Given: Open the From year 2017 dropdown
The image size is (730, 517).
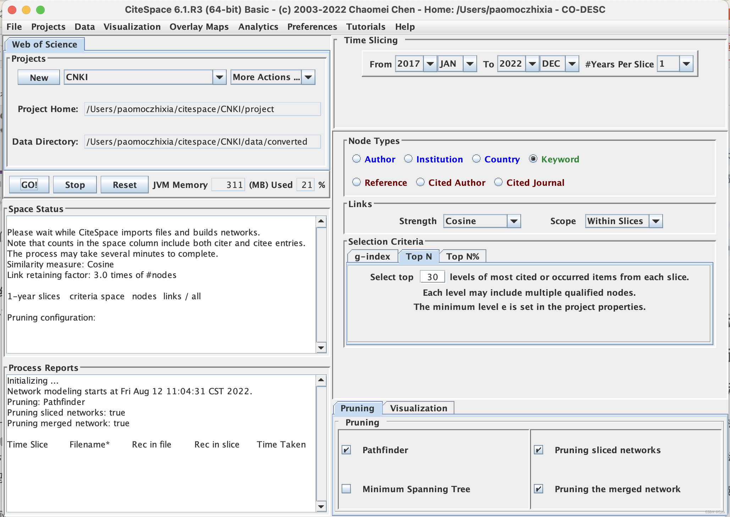Looking at the screenshot, I should [x=430, y=64].
